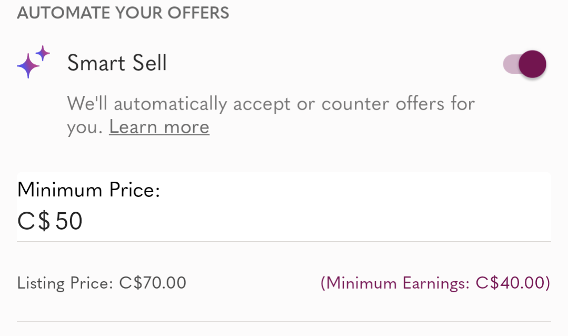Click the Listing Price label

(65, 283)
